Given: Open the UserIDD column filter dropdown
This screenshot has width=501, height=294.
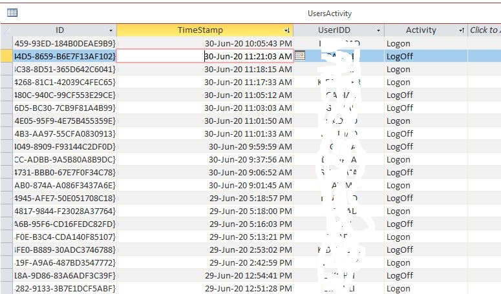Looking at the screenshot, I should coord(378,30).
